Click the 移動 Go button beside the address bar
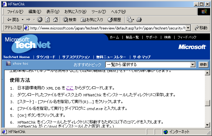This screenshot has width=212, height=136. tap(201, 28)
